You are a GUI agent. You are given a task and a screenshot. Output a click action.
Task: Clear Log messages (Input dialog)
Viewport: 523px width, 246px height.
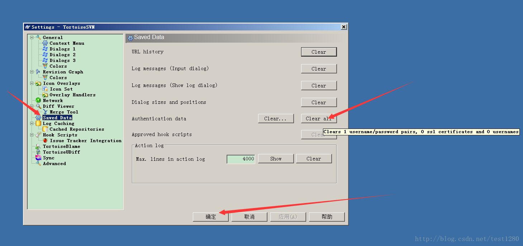[319, 69]
